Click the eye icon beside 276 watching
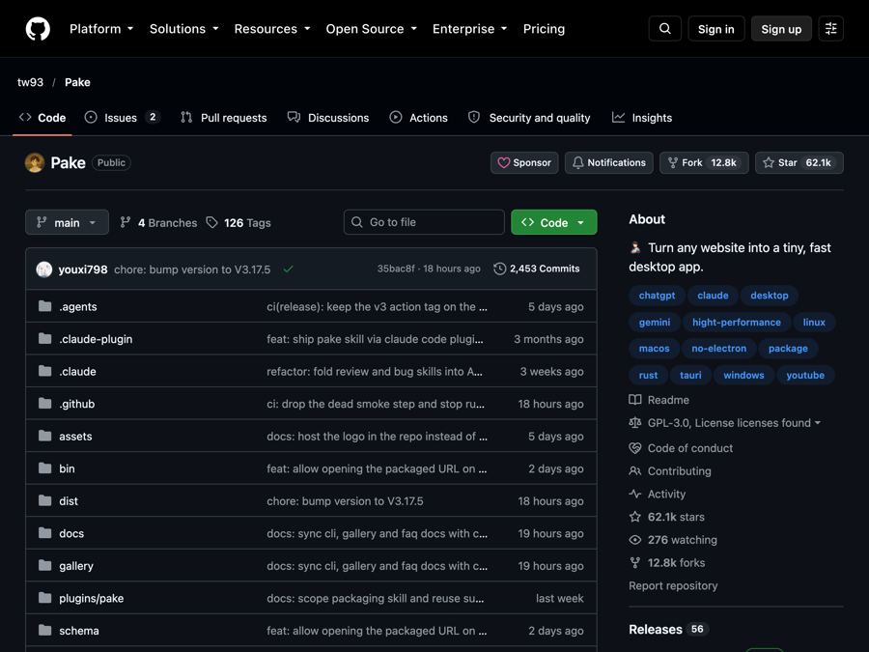 click(x=634, y=539)
